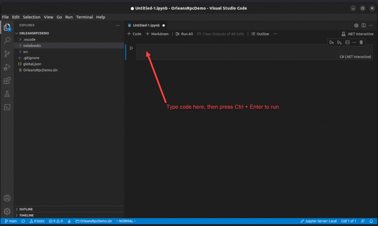Screen dimensions: 378x226
Task: Click the feedback icon in status bar
Action: 363,221
